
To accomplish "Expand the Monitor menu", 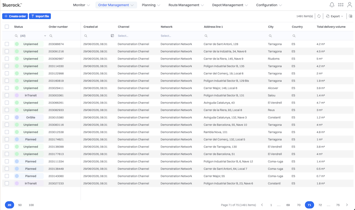I will [x=81, y=5].
